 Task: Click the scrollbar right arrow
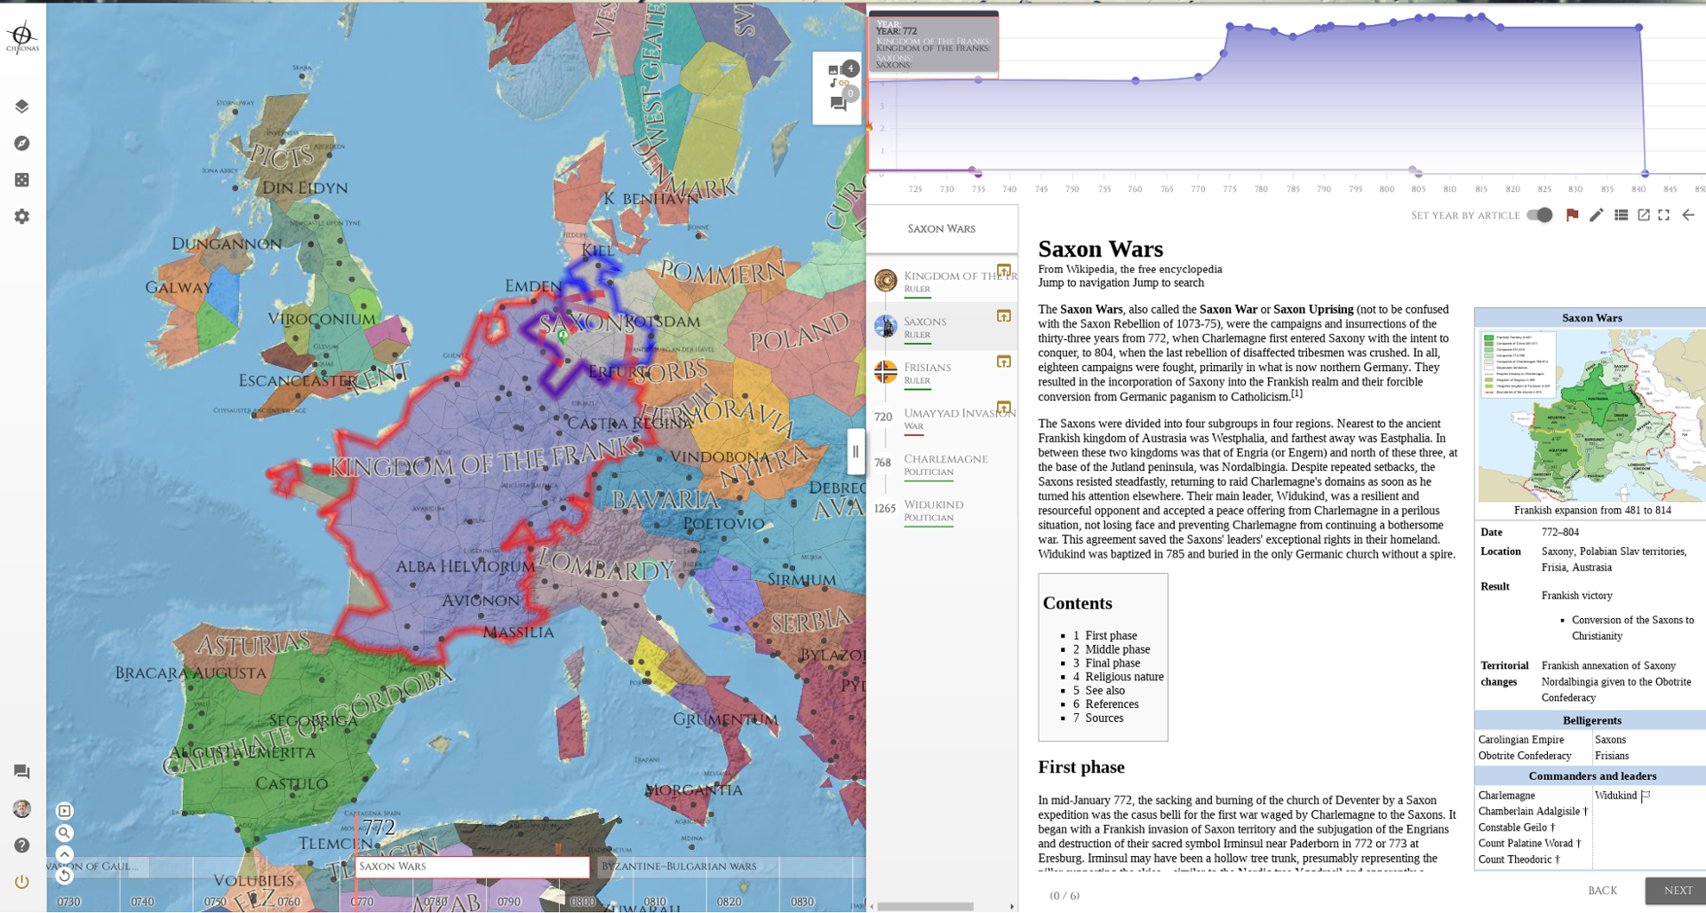(1012, 907)
